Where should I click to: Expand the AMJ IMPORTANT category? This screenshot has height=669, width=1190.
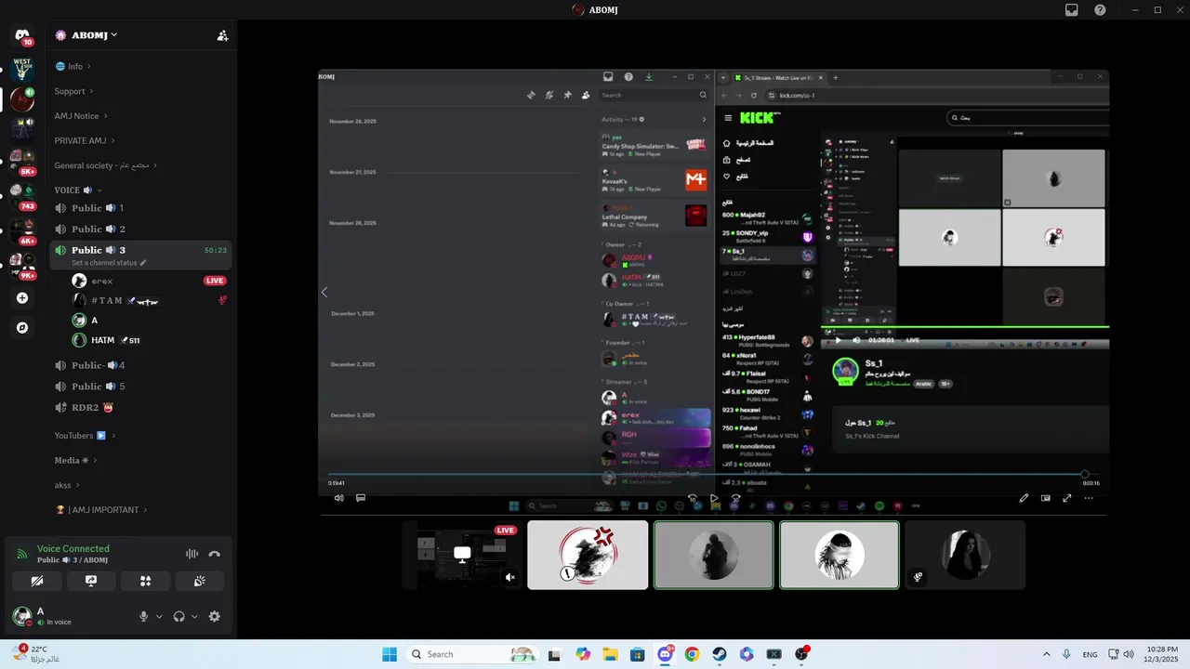click(x=101, y=510)
